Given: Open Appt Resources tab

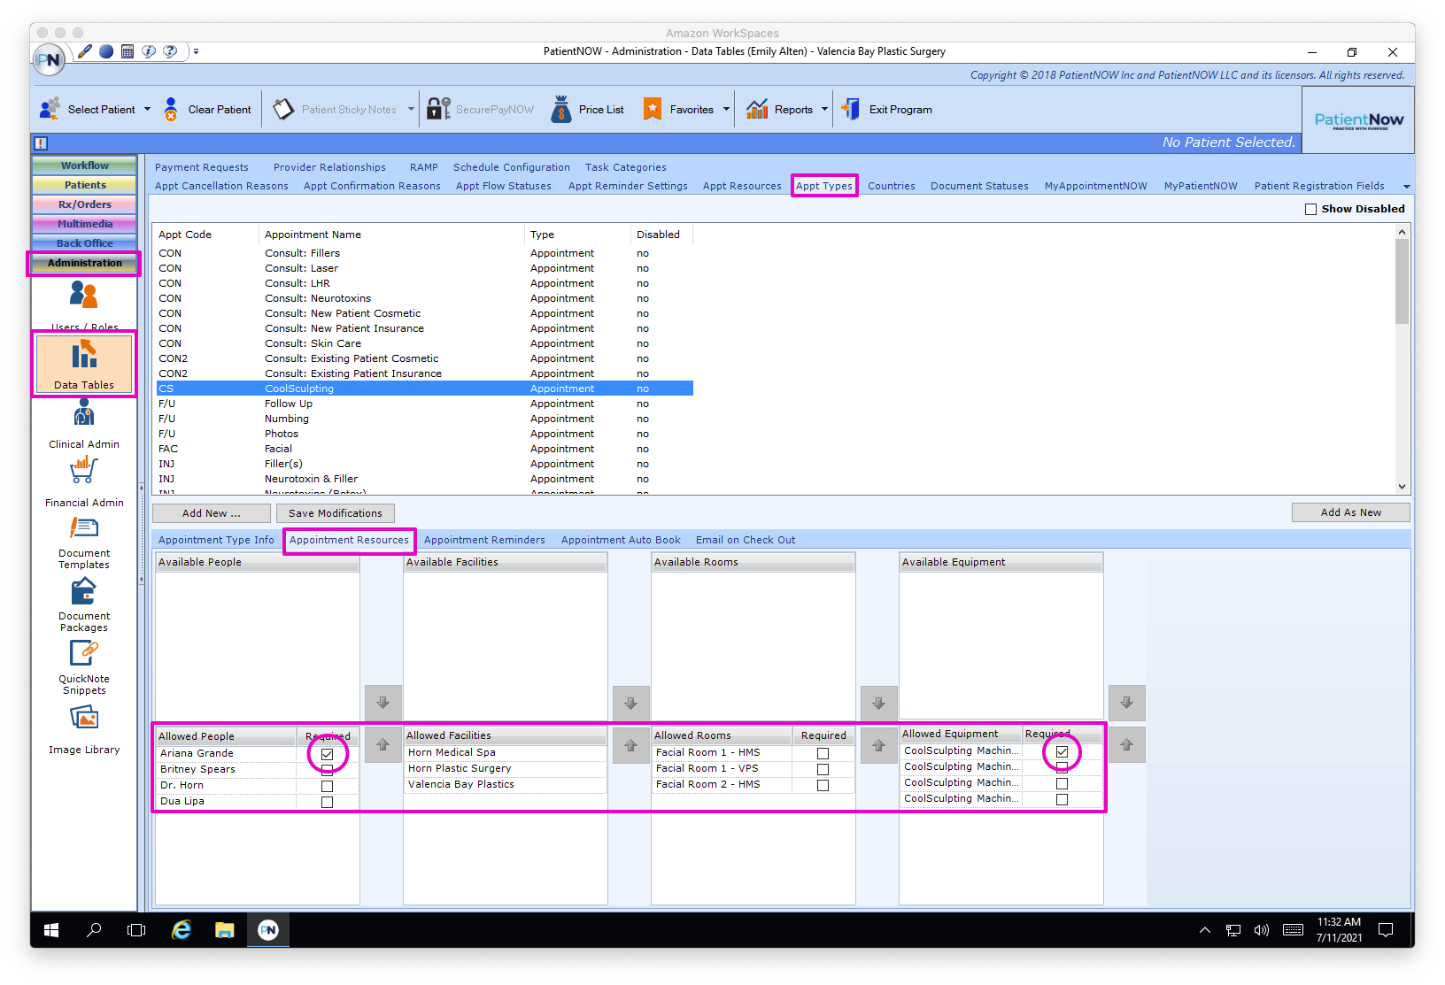Looking at the screenshot, I should (x=742, y=186).
